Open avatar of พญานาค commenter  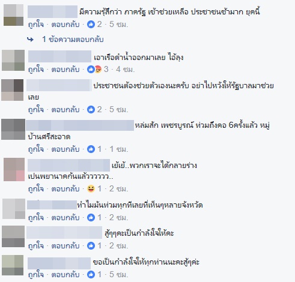[14, 170]
